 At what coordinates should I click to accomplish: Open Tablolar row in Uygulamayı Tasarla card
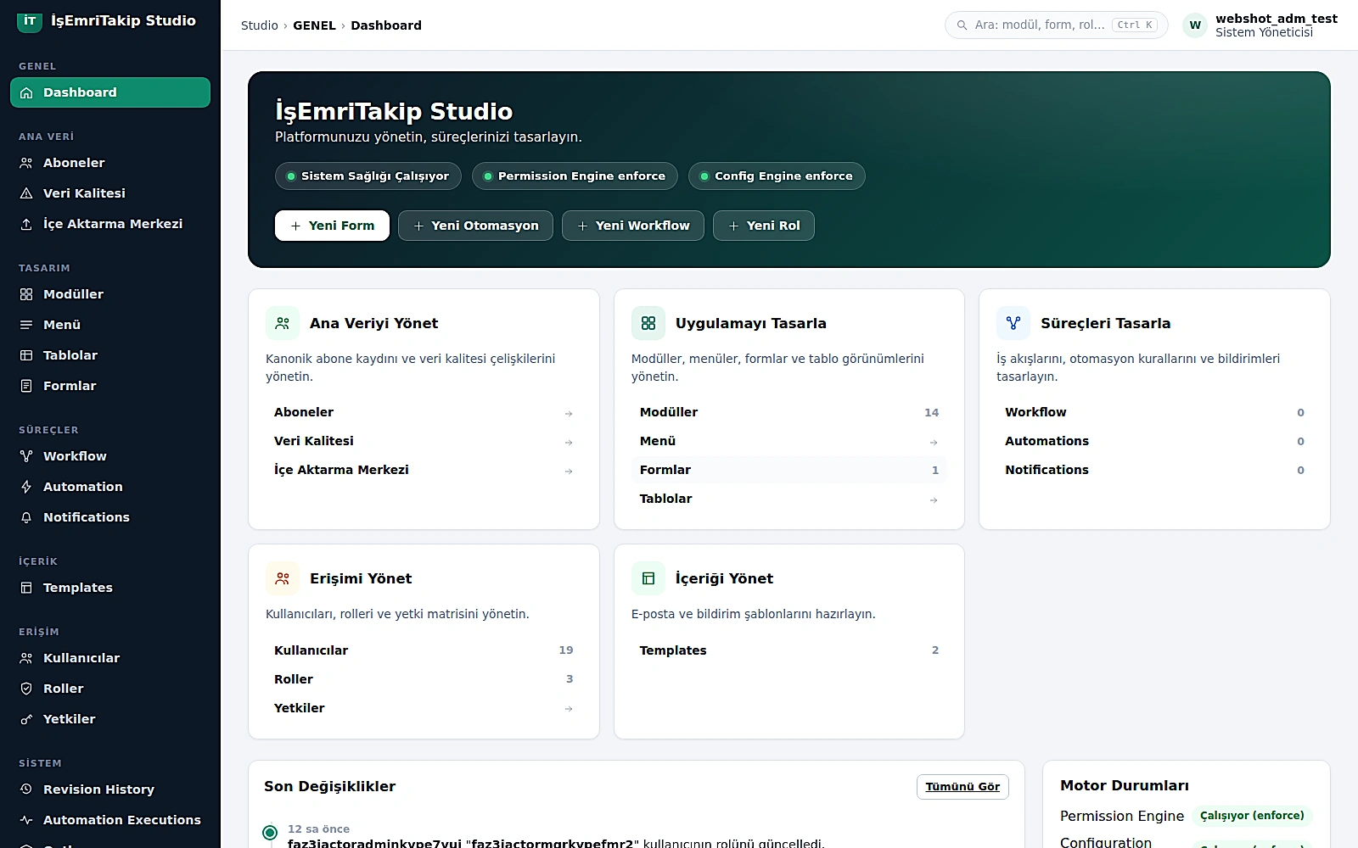pyautogui.click(x=789, y=499)
